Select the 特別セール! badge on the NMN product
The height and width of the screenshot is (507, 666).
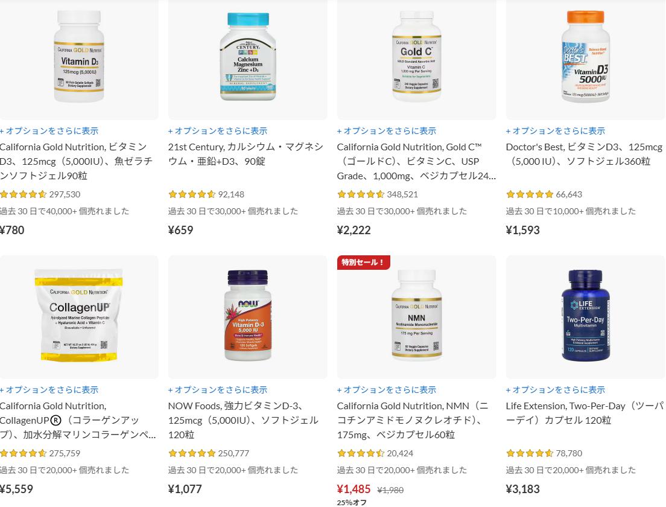tap(364, 262)
